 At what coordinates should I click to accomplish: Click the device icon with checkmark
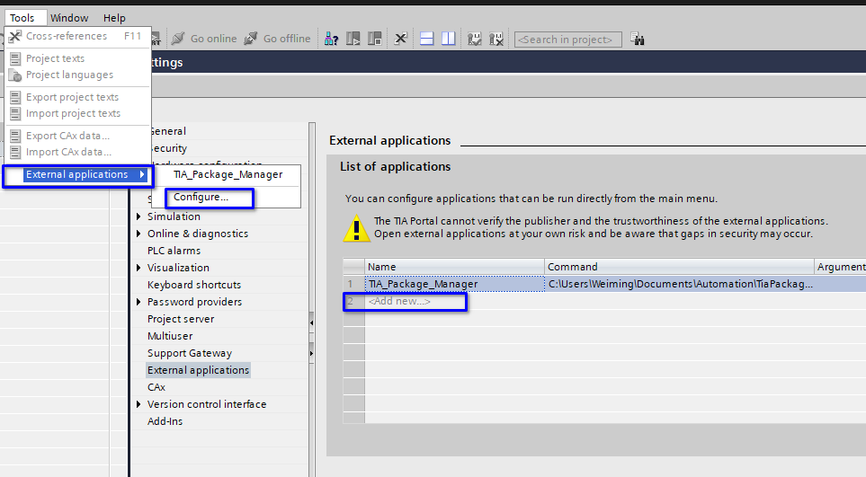pos(474,39)
